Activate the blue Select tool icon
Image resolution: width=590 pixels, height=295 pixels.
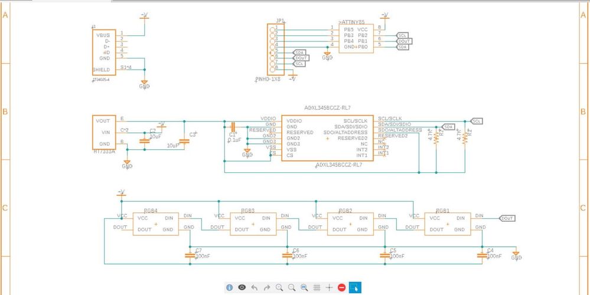tap(355, 287)
